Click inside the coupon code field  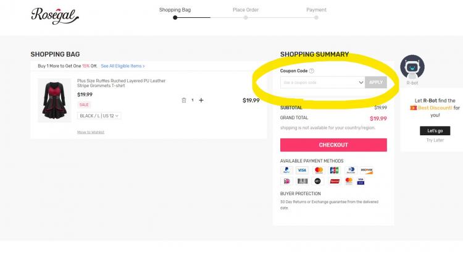(319, 82)
